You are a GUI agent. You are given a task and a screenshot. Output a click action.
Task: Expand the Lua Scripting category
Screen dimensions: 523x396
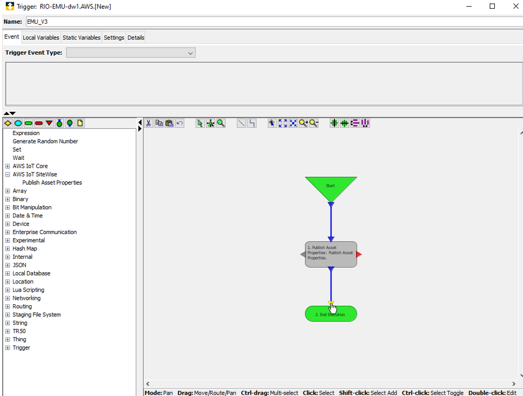8,290
